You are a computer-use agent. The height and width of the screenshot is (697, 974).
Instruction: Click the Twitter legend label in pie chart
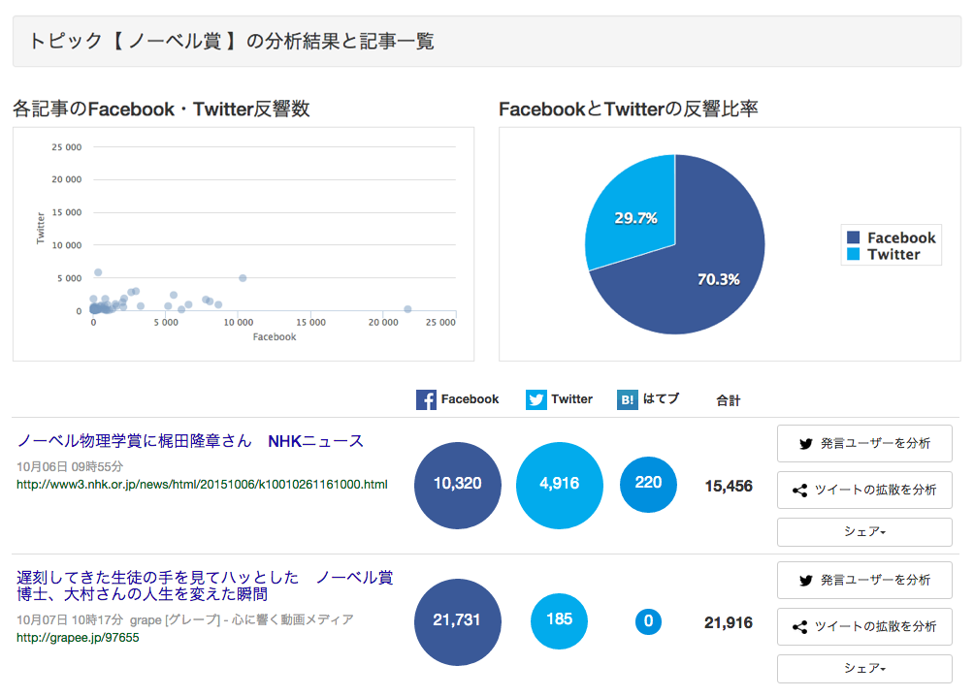[x=893, y=255]
